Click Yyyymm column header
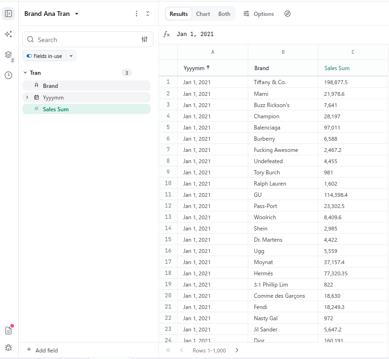This screenshot has height=359, width=389. coord(213,68)
